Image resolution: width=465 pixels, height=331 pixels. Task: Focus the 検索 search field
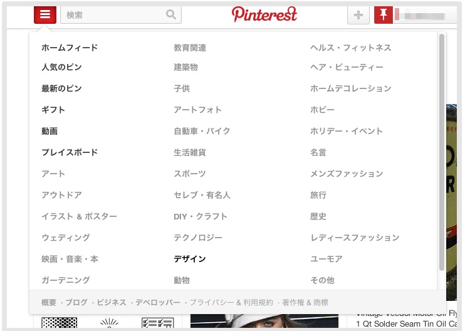tap(121, 15)
